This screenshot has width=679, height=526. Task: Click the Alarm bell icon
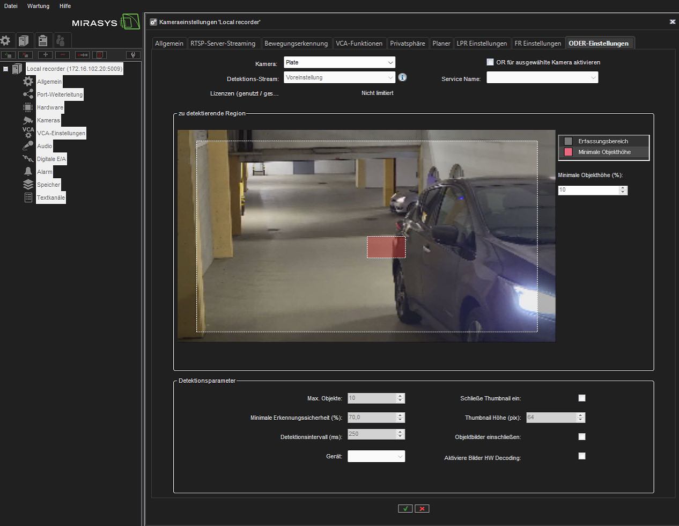tap(28, 171)
